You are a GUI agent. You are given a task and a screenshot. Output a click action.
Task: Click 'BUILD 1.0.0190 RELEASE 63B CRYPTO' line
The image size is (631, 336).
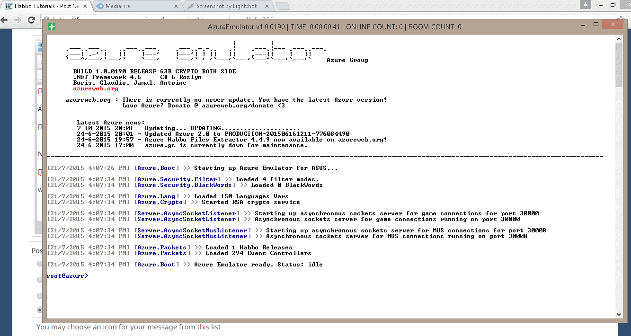[154, 71]
